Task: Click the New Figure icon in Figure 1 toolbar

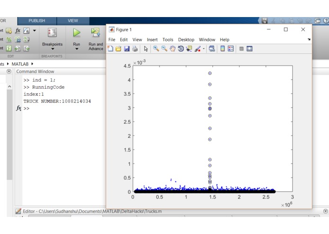Action: pos(110,49)
